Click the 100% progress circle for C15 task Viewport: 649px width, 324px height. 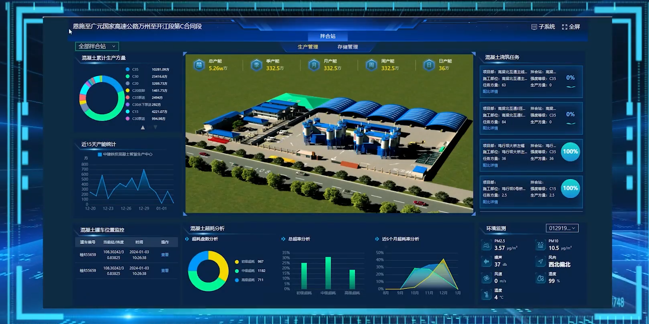[x=570, y=188]
